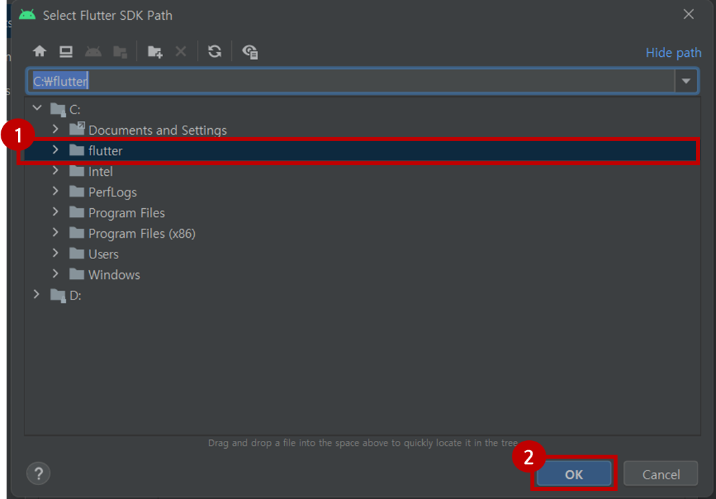Expand the PerfLogs folder
Screen dimensions: 716x499
point(55,191)
